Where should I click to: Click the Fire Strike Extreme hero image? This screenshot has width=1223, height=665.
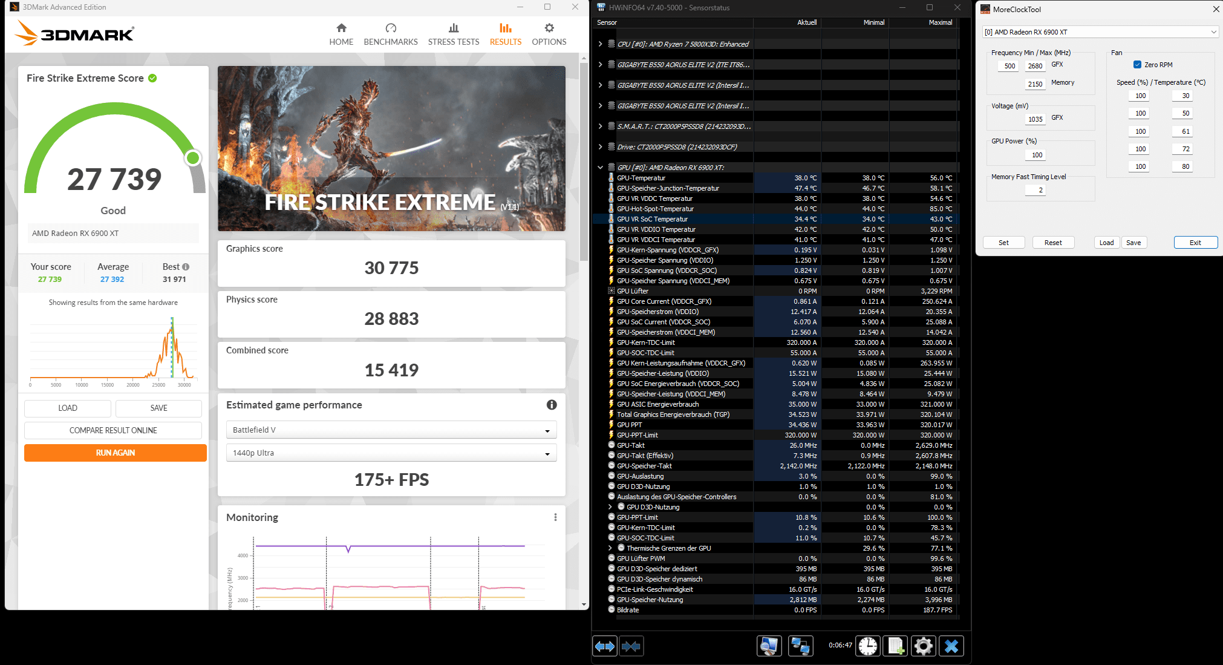click(391, 148)
